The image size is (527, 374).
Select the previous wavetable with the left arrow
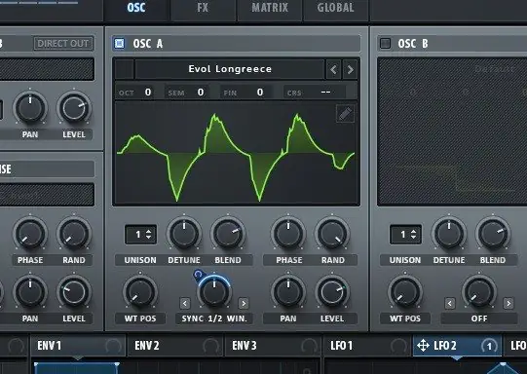tap(333, 69)
